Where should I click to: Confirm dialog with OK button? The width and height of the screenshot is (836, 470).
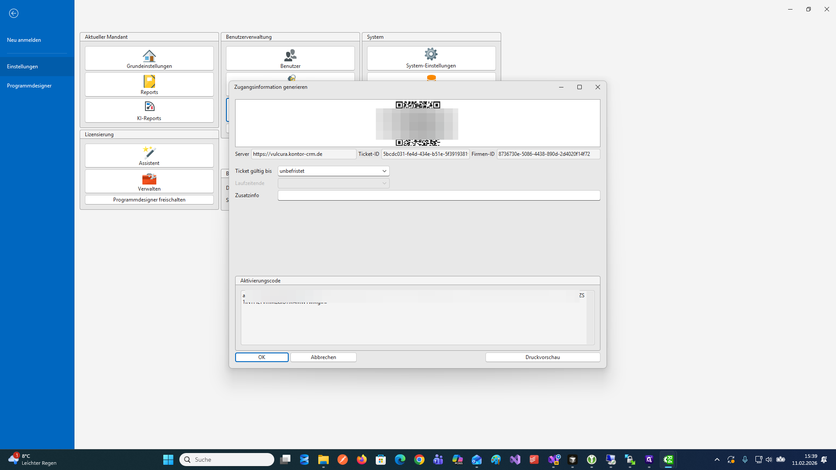point(262,357)
